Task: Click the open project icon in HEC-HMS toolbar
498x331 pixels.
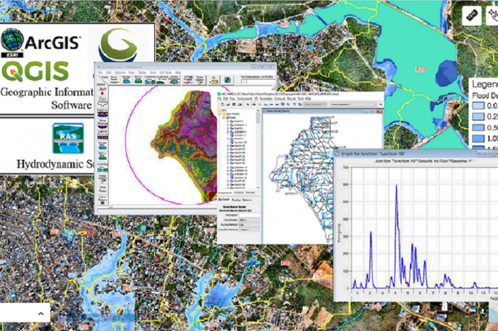Action: point(228,105)
